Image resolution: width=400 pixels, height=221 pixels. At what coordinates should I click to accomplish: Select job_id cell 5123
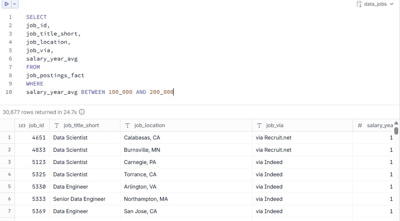point(32,162)
